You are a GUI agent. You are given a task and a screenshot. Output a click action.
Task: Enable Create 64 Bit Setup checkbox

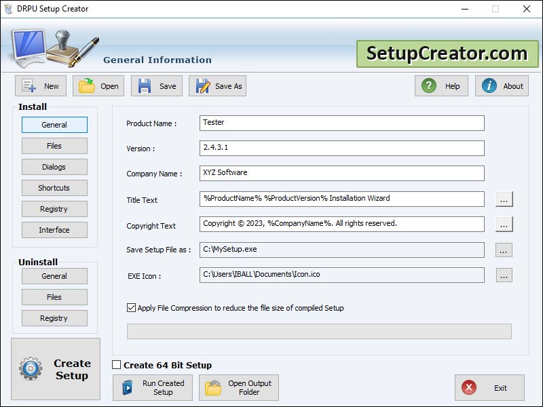pyautogui.click(x=116, y=365)
